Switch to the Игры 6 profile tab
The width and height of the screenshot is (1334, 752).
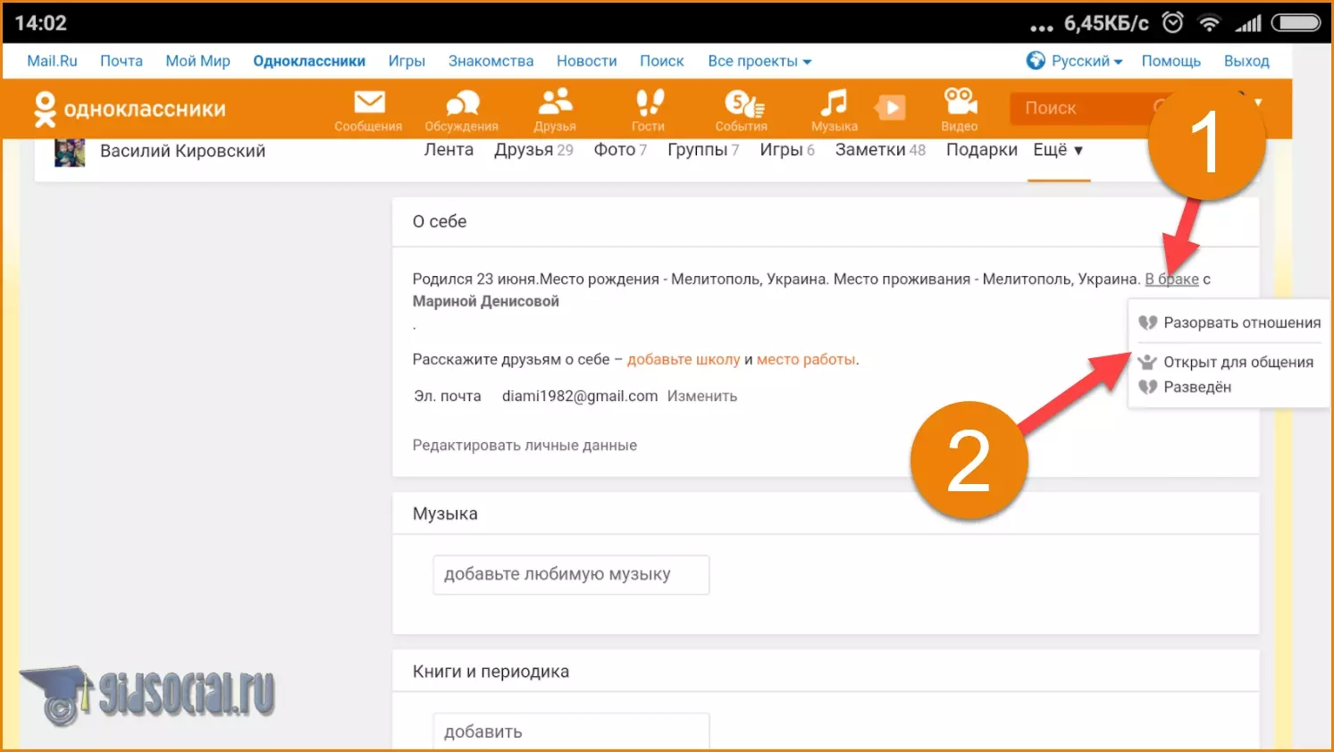tap(787, 150)
